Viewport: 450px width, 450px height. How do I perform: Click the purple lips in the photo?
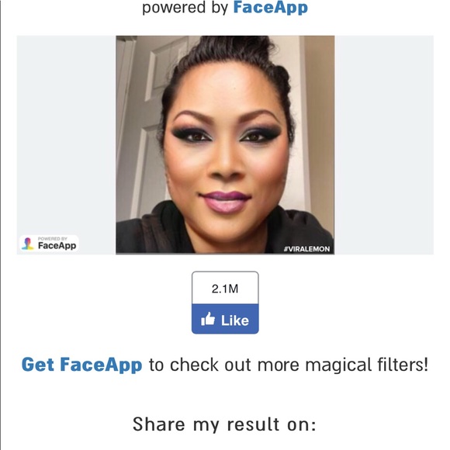[x=225, y=202]
